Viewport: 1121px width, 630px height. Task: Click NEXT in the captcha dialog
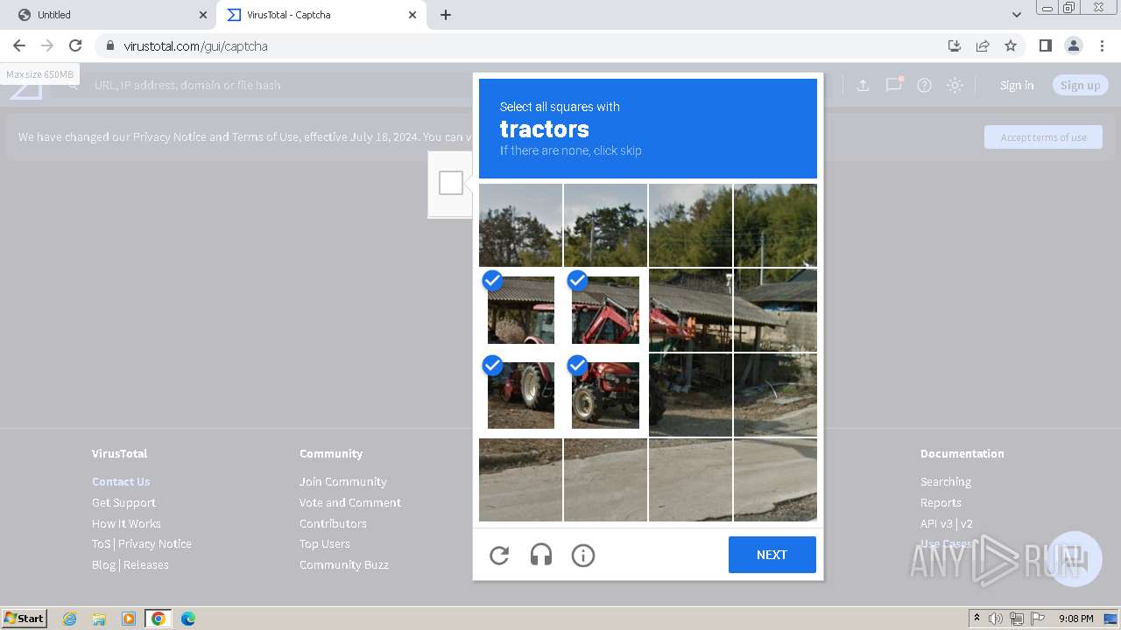point(772,555)
